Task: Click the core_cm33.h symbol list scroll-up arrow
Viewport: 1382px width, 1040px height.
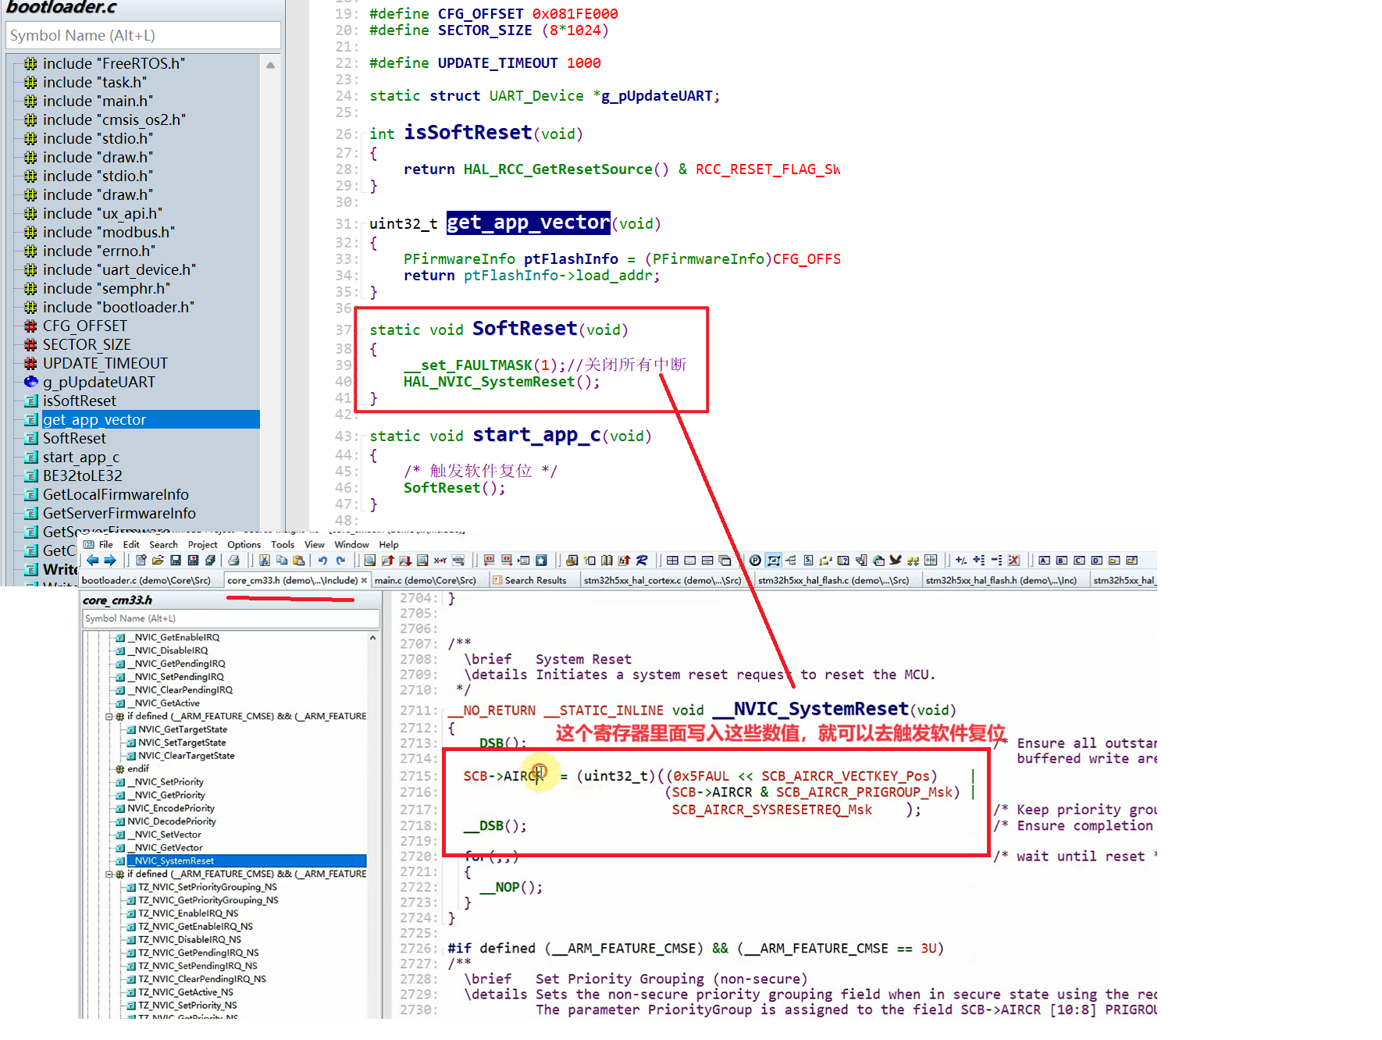Action: tap(372, 637)
